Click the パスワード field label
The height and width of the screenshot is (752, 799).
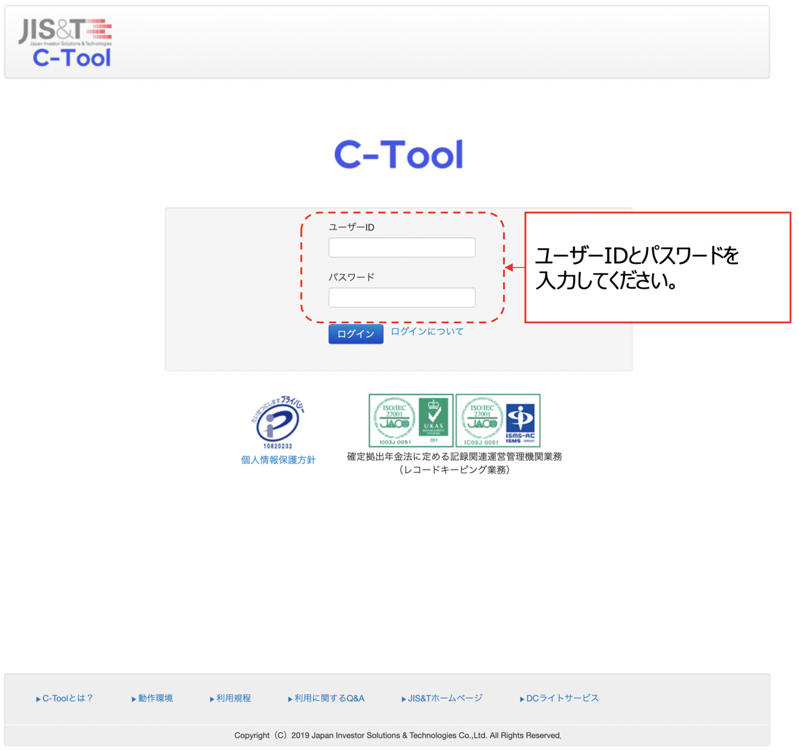(352, 277)
